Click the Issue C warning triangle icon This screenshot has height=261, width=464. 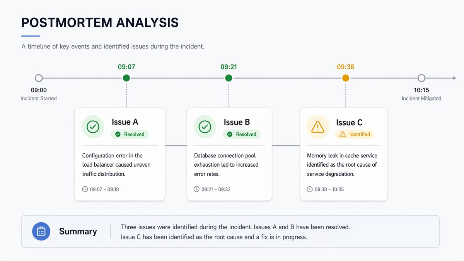pos(317,126)
